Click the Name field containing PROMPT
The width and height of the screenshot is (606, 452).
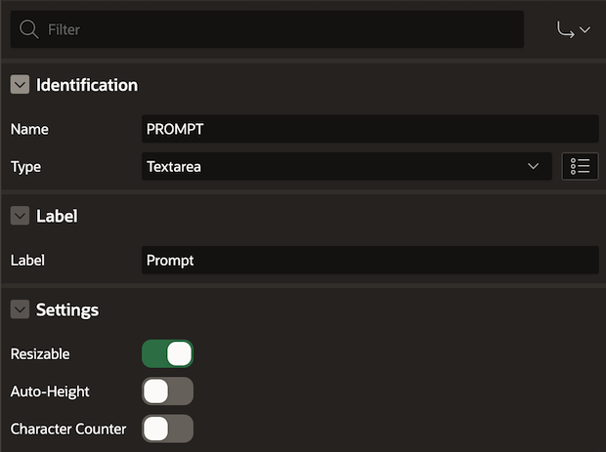click(369, 129)
